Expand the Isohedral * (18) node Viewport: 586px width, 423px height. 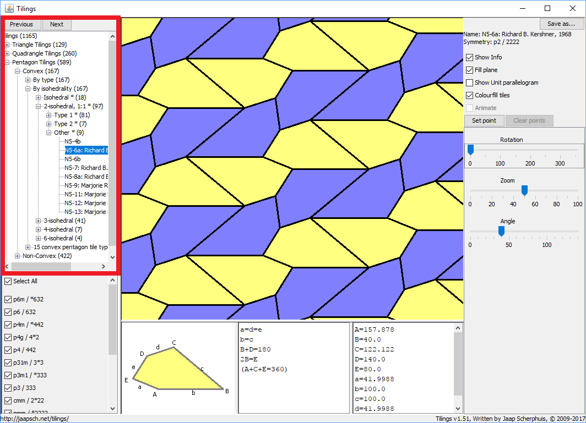[38, 97]
